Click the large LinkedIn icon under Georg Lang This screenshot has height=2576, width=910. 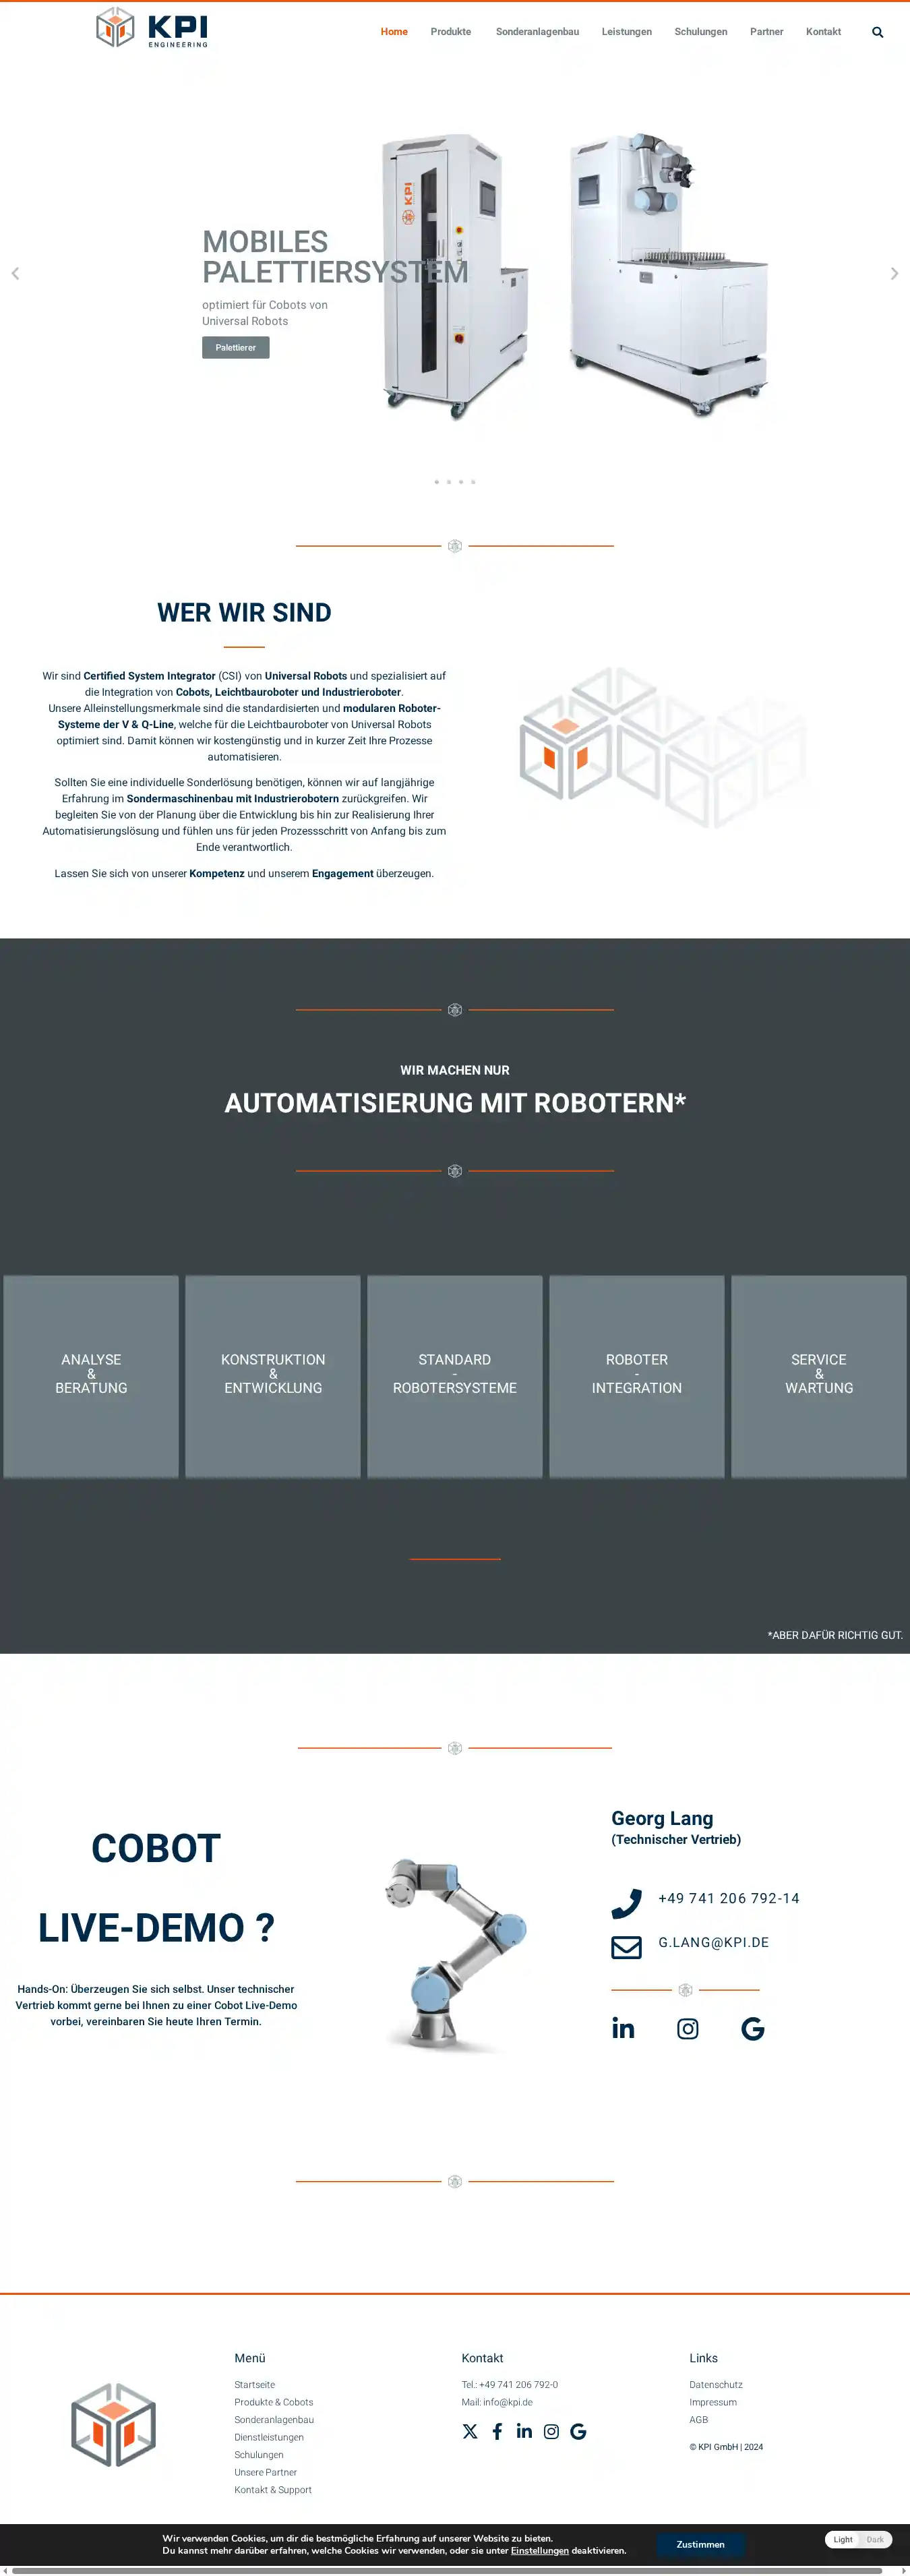623,2028
